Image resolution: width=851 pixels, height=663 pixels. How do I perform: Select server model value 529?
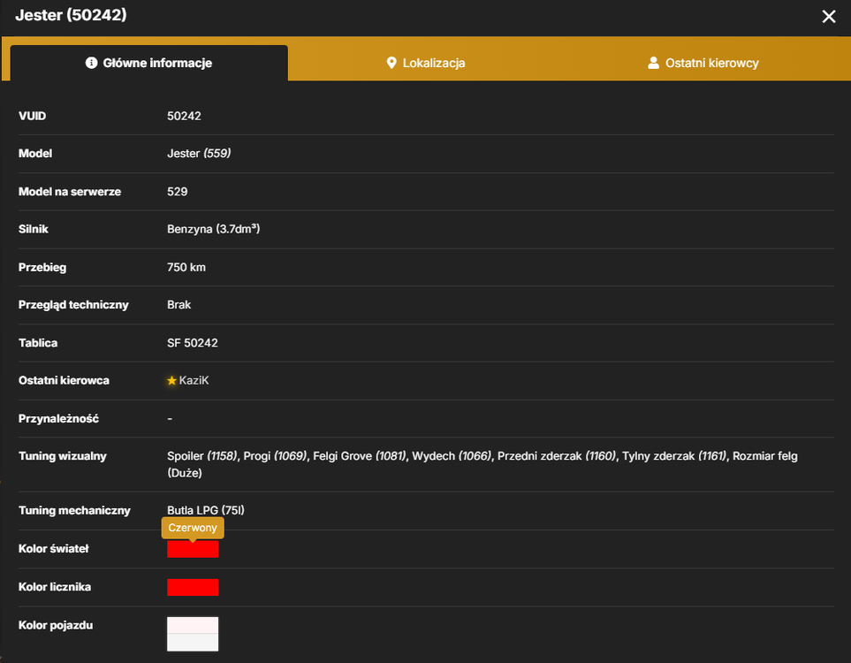pyautogui.click(x=178, y=192)
